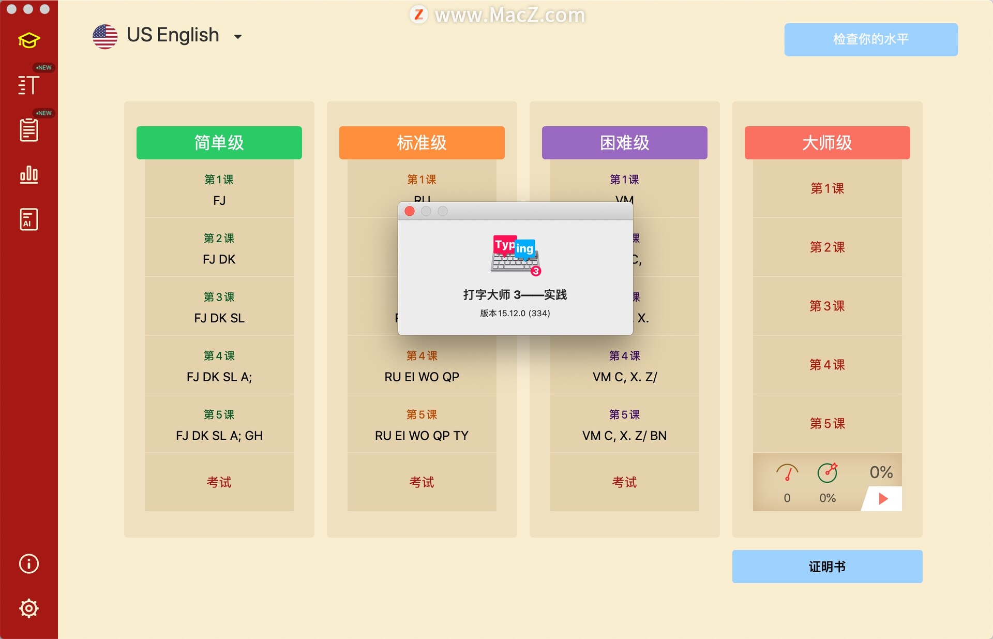Click the check-your-level button 检查你的水平
The height and width of the screenshot is (639, 993).
tap(871, 39)
